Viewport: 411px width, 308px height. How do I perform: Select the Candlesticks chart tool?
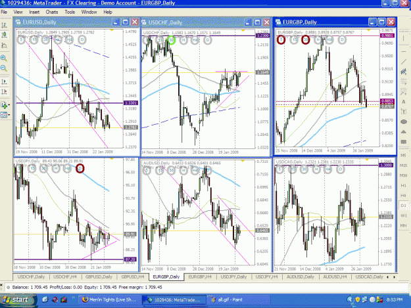tap(4, 35)
